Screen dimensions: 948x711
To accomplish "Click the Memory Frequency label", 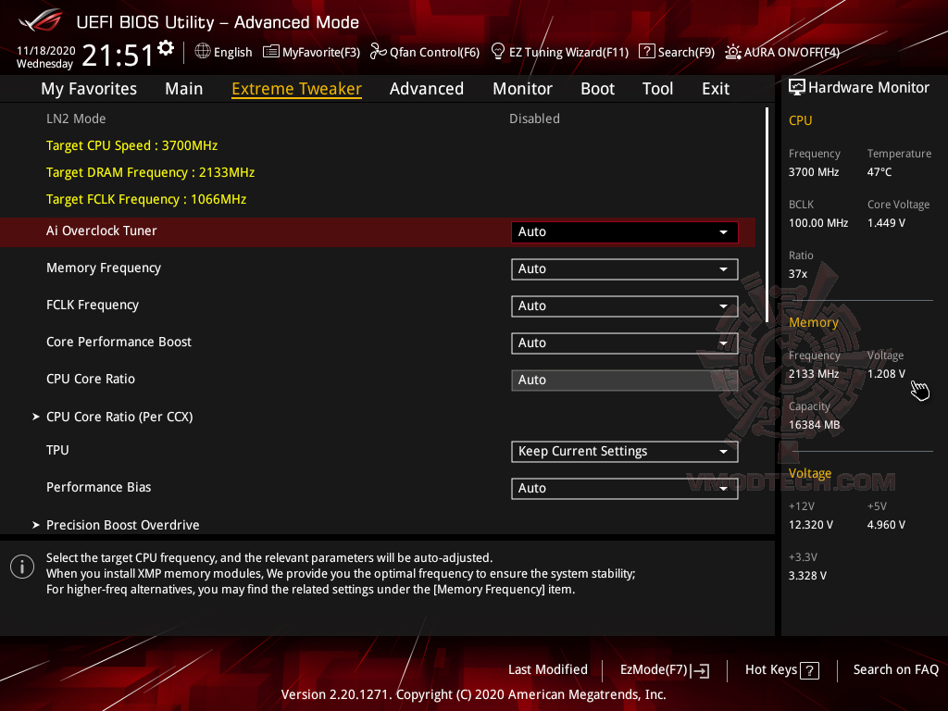I will coord(104,268).
